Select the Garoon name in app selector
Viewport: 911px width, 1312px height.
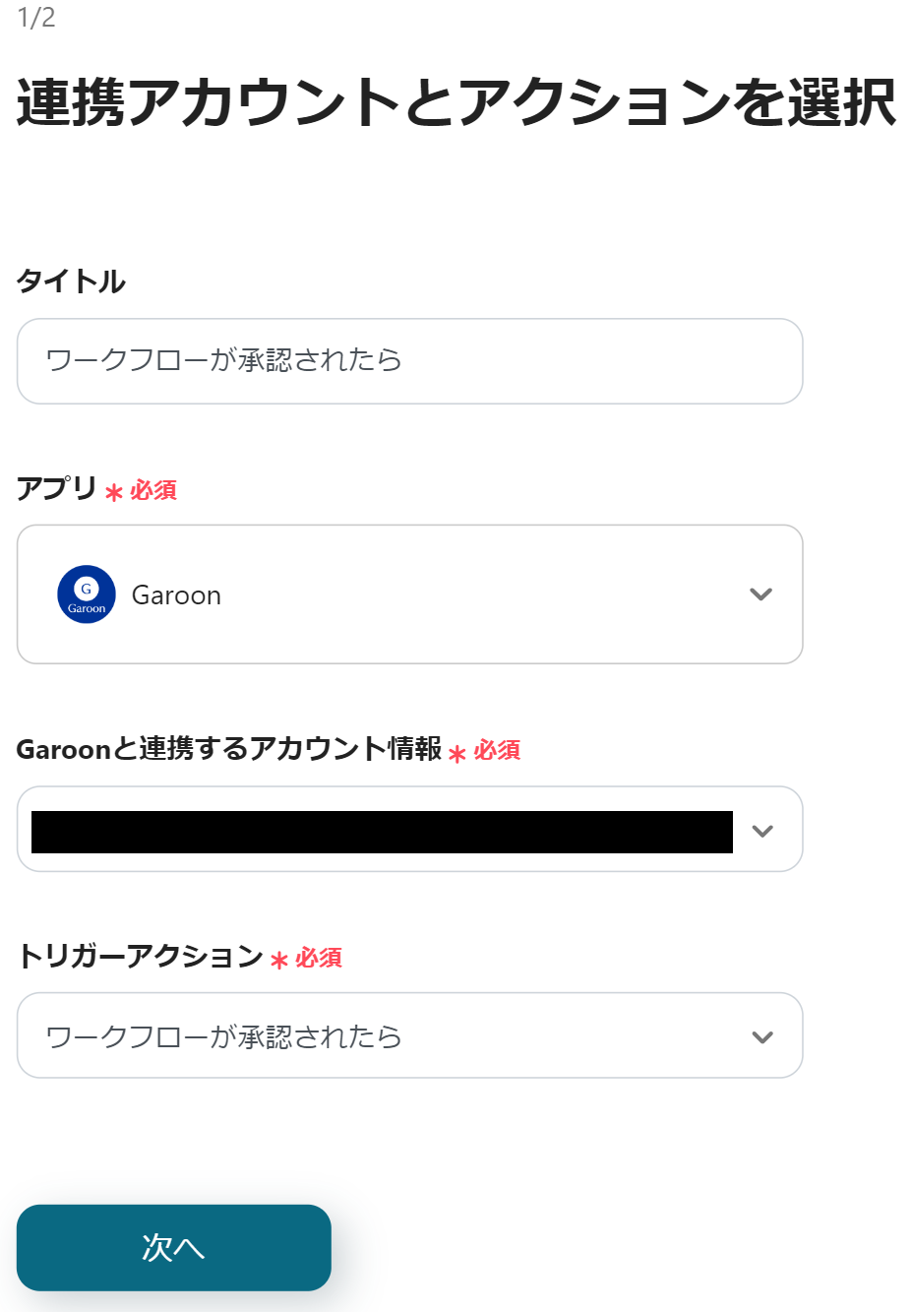pyautogui.click(x=176, y=595)
